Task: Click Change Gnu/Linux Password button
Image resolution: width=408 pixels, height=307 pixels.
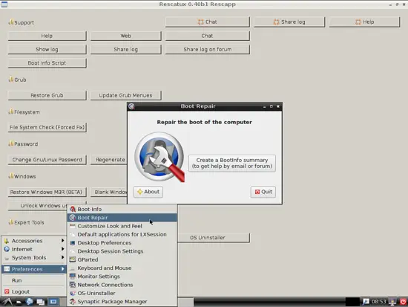Action: click(x=47, y=160)
